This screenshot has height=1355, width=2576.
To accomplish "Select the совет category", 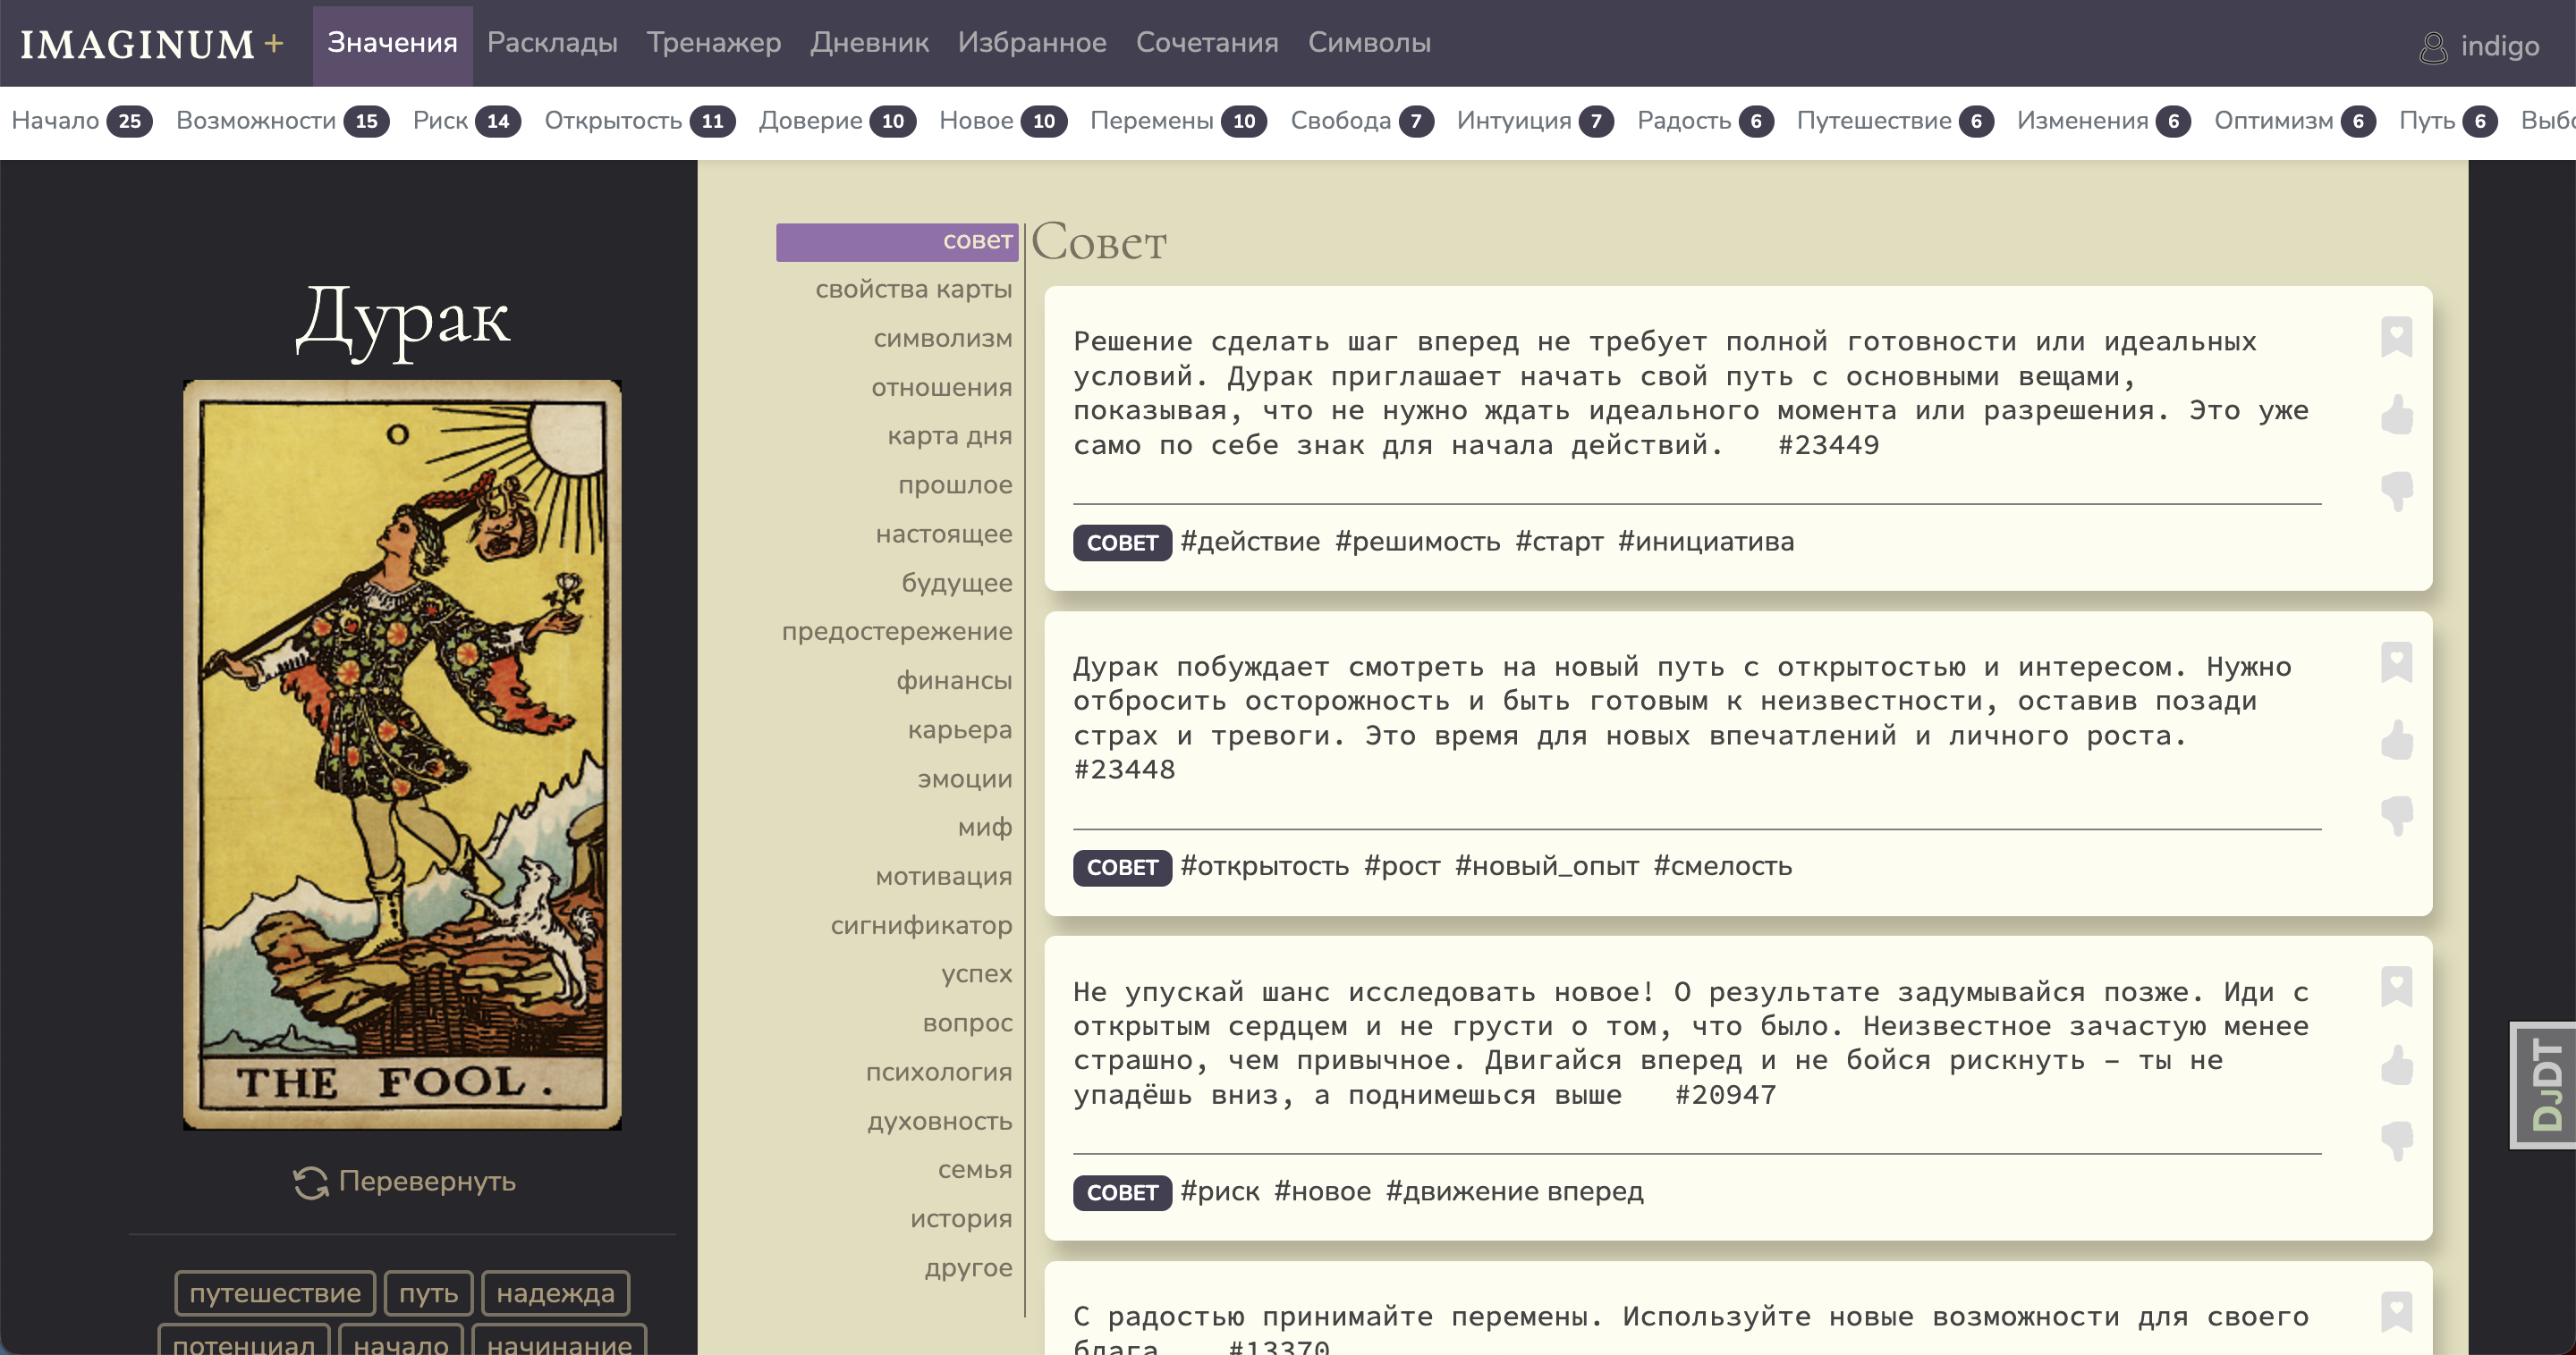I will (x=897, y=242).
